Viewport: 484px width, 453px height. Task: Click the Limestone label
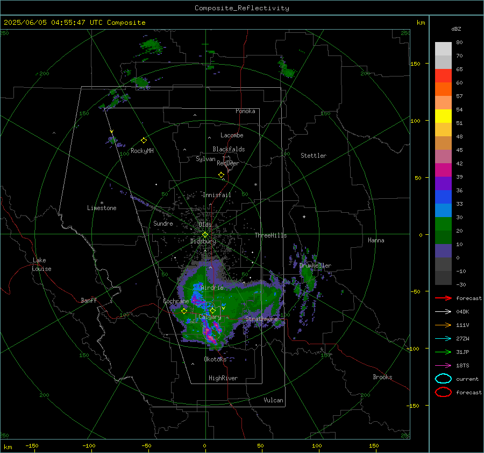(x=102, y=208)
